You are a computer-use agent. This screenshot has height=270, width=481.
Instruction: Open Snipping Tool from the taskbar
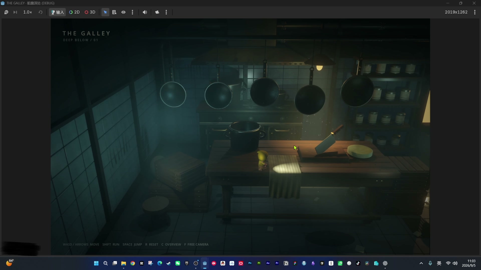[x=151, y=263]
